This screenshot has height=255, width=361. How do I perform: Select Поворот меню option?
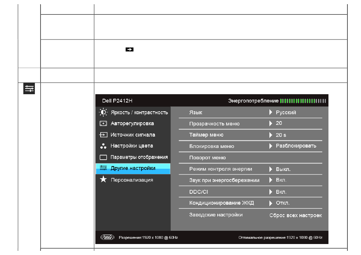click(207, 158)
